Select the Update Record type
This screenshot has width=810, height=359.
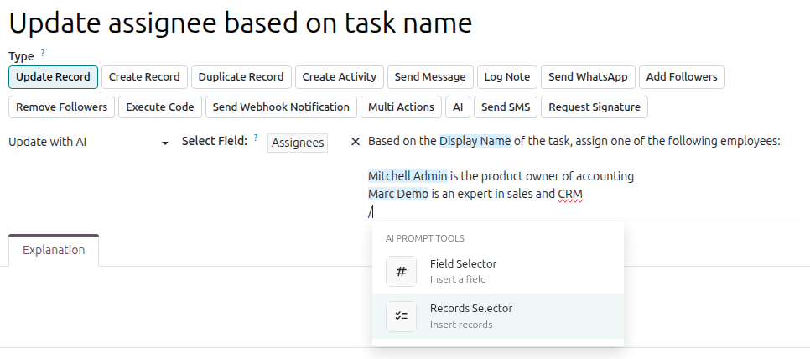(53, 77)
